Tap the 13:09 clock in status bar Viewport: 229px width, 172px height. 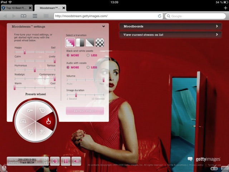[x=114, y=2]
